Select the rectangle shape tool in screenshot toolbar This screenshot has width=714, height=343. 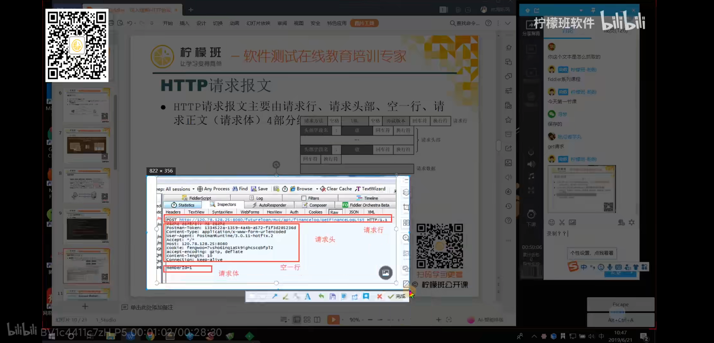pos(253,296)
